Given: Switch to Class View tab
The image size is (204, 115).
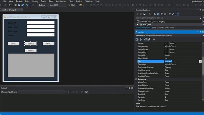Looking at the screenshot, I should [x=169, y=28].
